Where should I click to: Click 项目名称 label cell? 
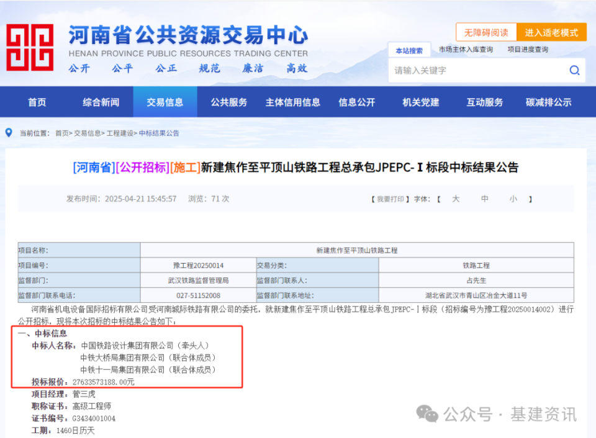[x=79, y=251]
